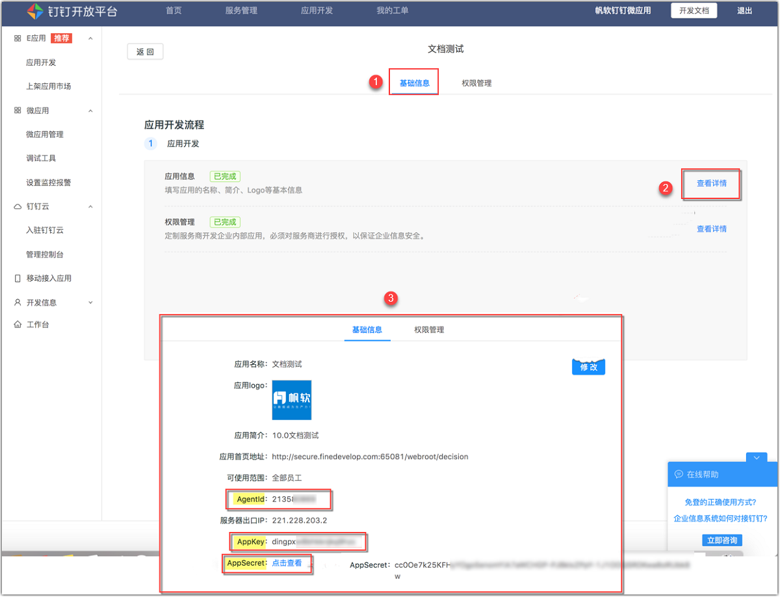Viewport: 780px width, 597px height.
Task: Click the 帆软钉钉微应用 account name
Action: pyautogui.click(x=623, y=10)
